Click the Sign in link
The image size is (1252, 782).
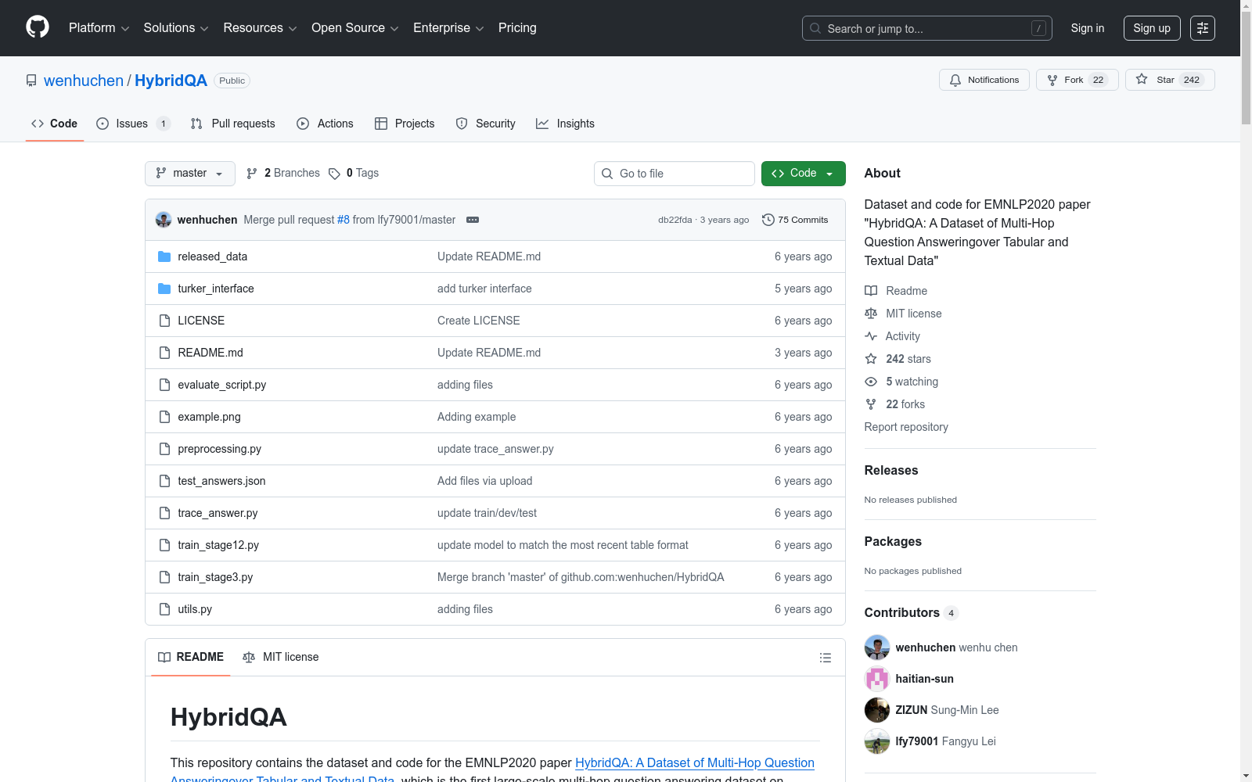(1088, 28)
